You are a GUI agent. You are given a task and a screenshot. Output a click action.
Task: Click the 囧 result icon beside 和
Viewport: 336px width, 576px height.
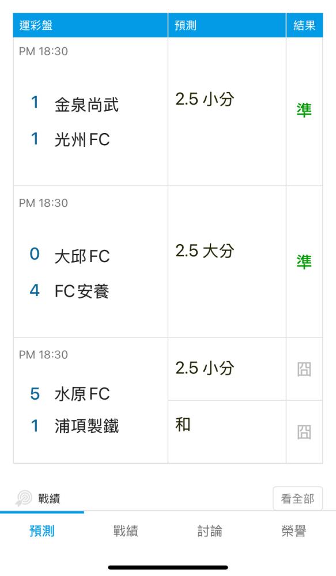click(304, 432)
